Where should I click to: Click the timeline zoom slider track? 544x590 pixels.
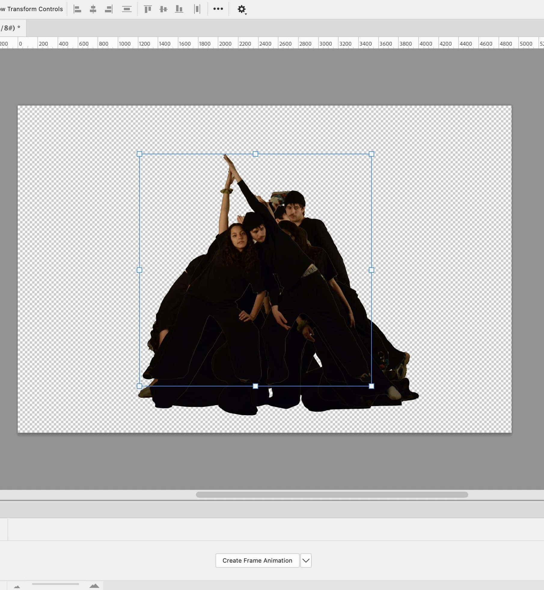click(56, 584)
